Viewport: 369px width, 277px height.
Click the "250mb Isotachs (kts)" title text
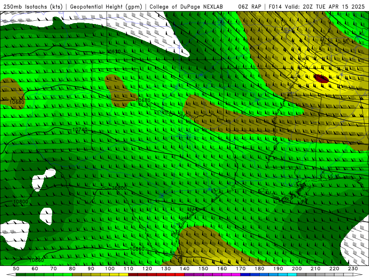(33, 6)
